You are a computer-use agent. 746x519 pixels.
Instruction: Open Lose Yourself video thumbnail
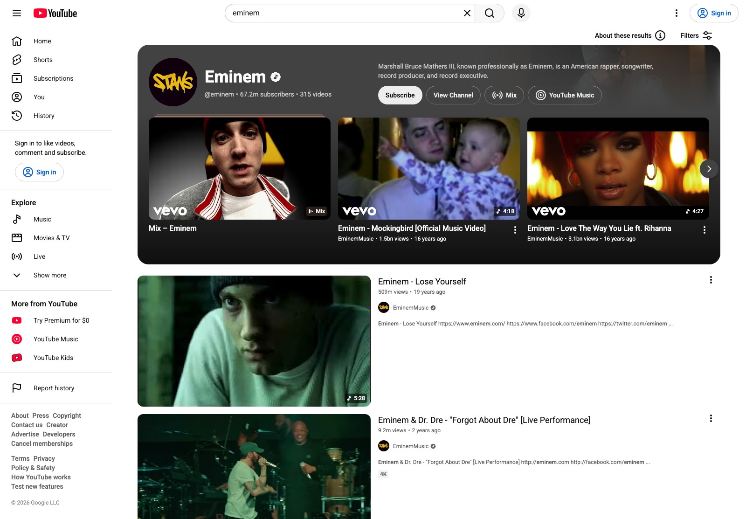pos(254,341)
